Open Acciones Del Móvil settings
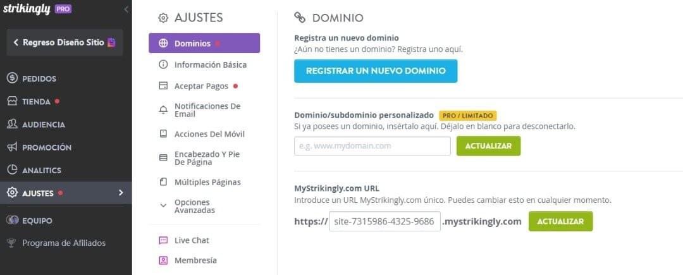Image resolution: width=683 pixels, height=275 pixels. (x=209, y=134)
